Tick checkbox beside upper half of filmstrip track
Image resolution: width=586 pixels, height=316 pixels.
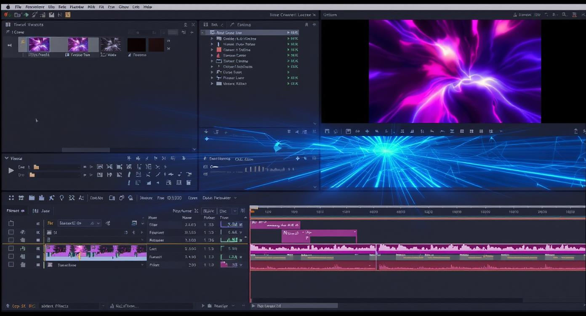pyautogui.click(x=11, y=248)
